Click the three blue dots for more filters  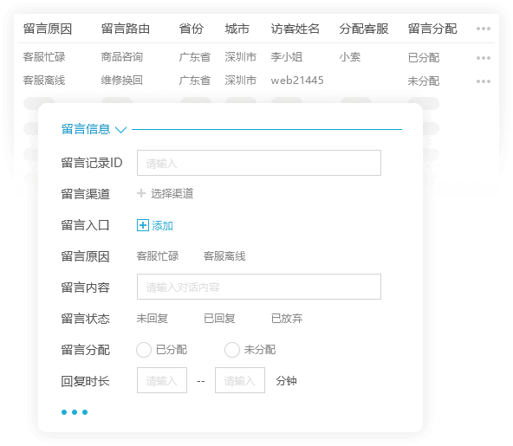coord(75,412)
